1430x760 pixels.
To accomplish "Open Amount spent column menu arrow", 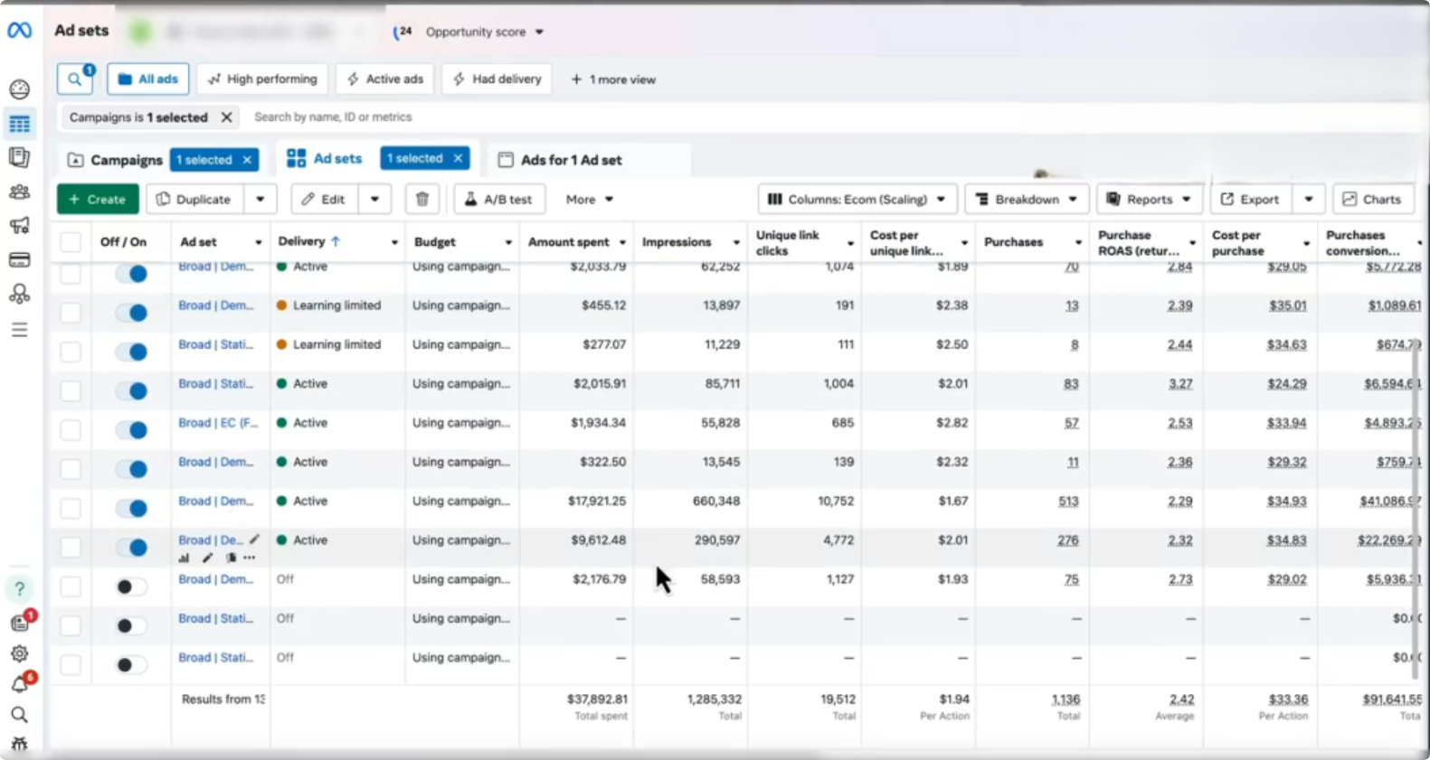I will pos(622,242).
